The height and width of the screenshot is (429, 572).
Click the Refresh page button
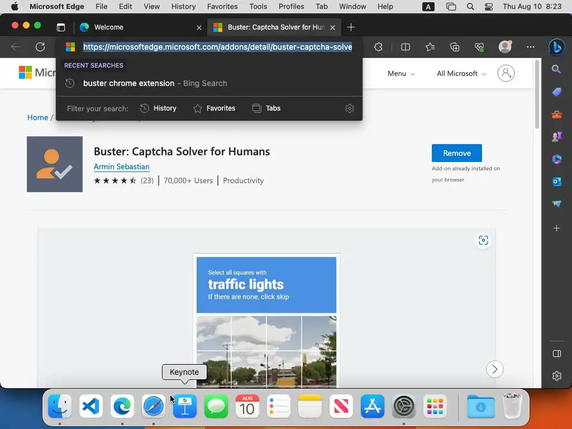pyautogui.click(x=40, y=47)
